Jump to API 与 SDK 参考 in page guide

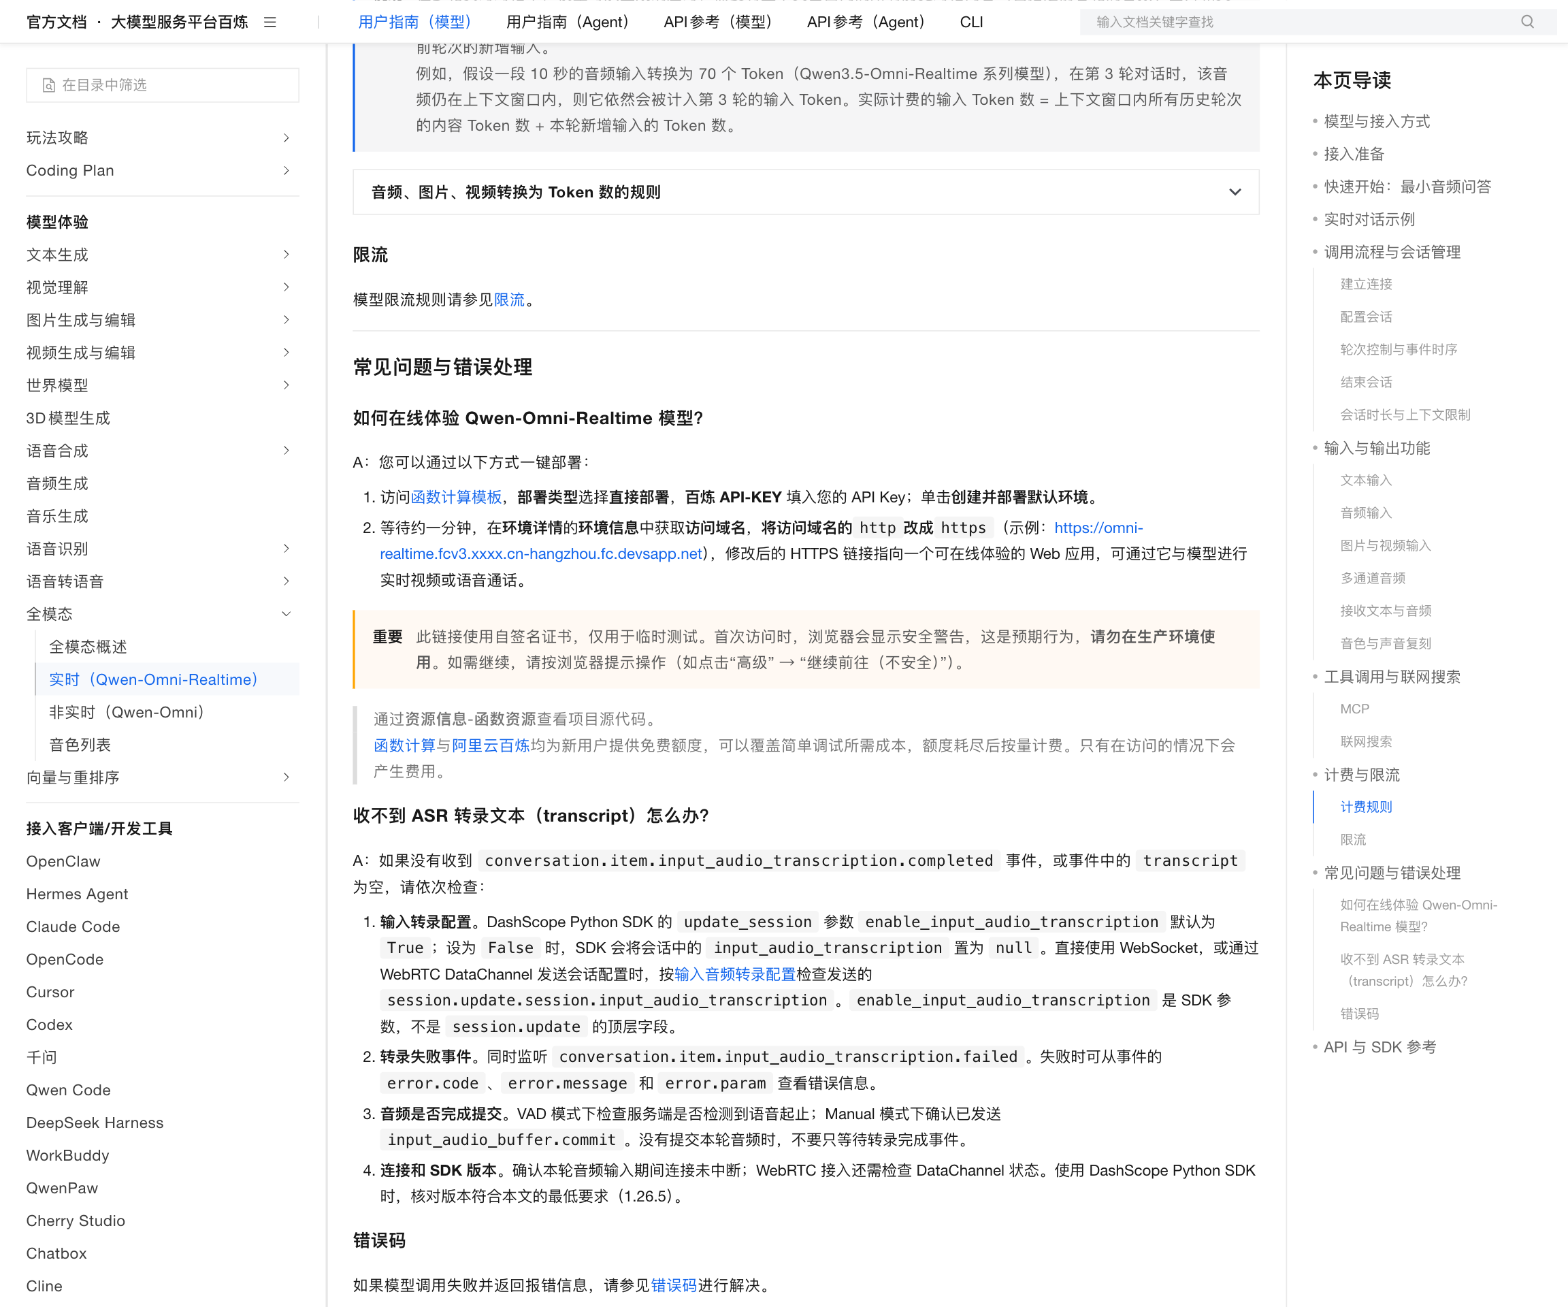(x=1379, y=1047)
